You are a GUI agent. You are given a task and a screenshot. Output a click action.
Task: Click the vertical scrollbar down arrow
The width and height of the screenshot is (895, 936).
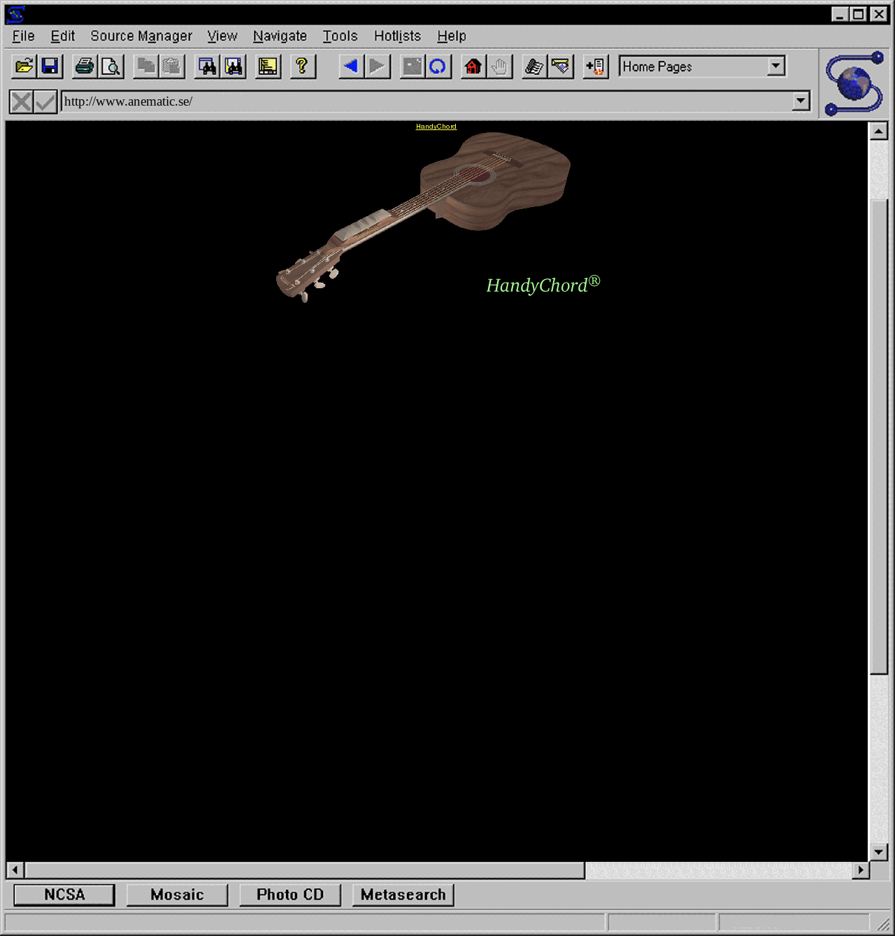coord(878,851)
